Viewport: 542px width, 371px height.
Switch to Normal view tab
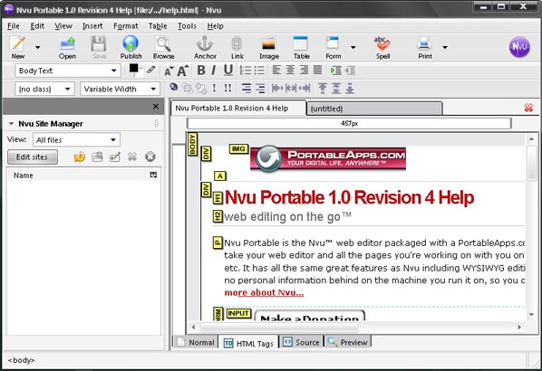pyautogui.click(x=196, y=342)
